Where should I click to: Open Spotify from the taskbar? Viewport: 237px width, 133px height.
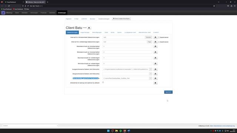point(120,131)
